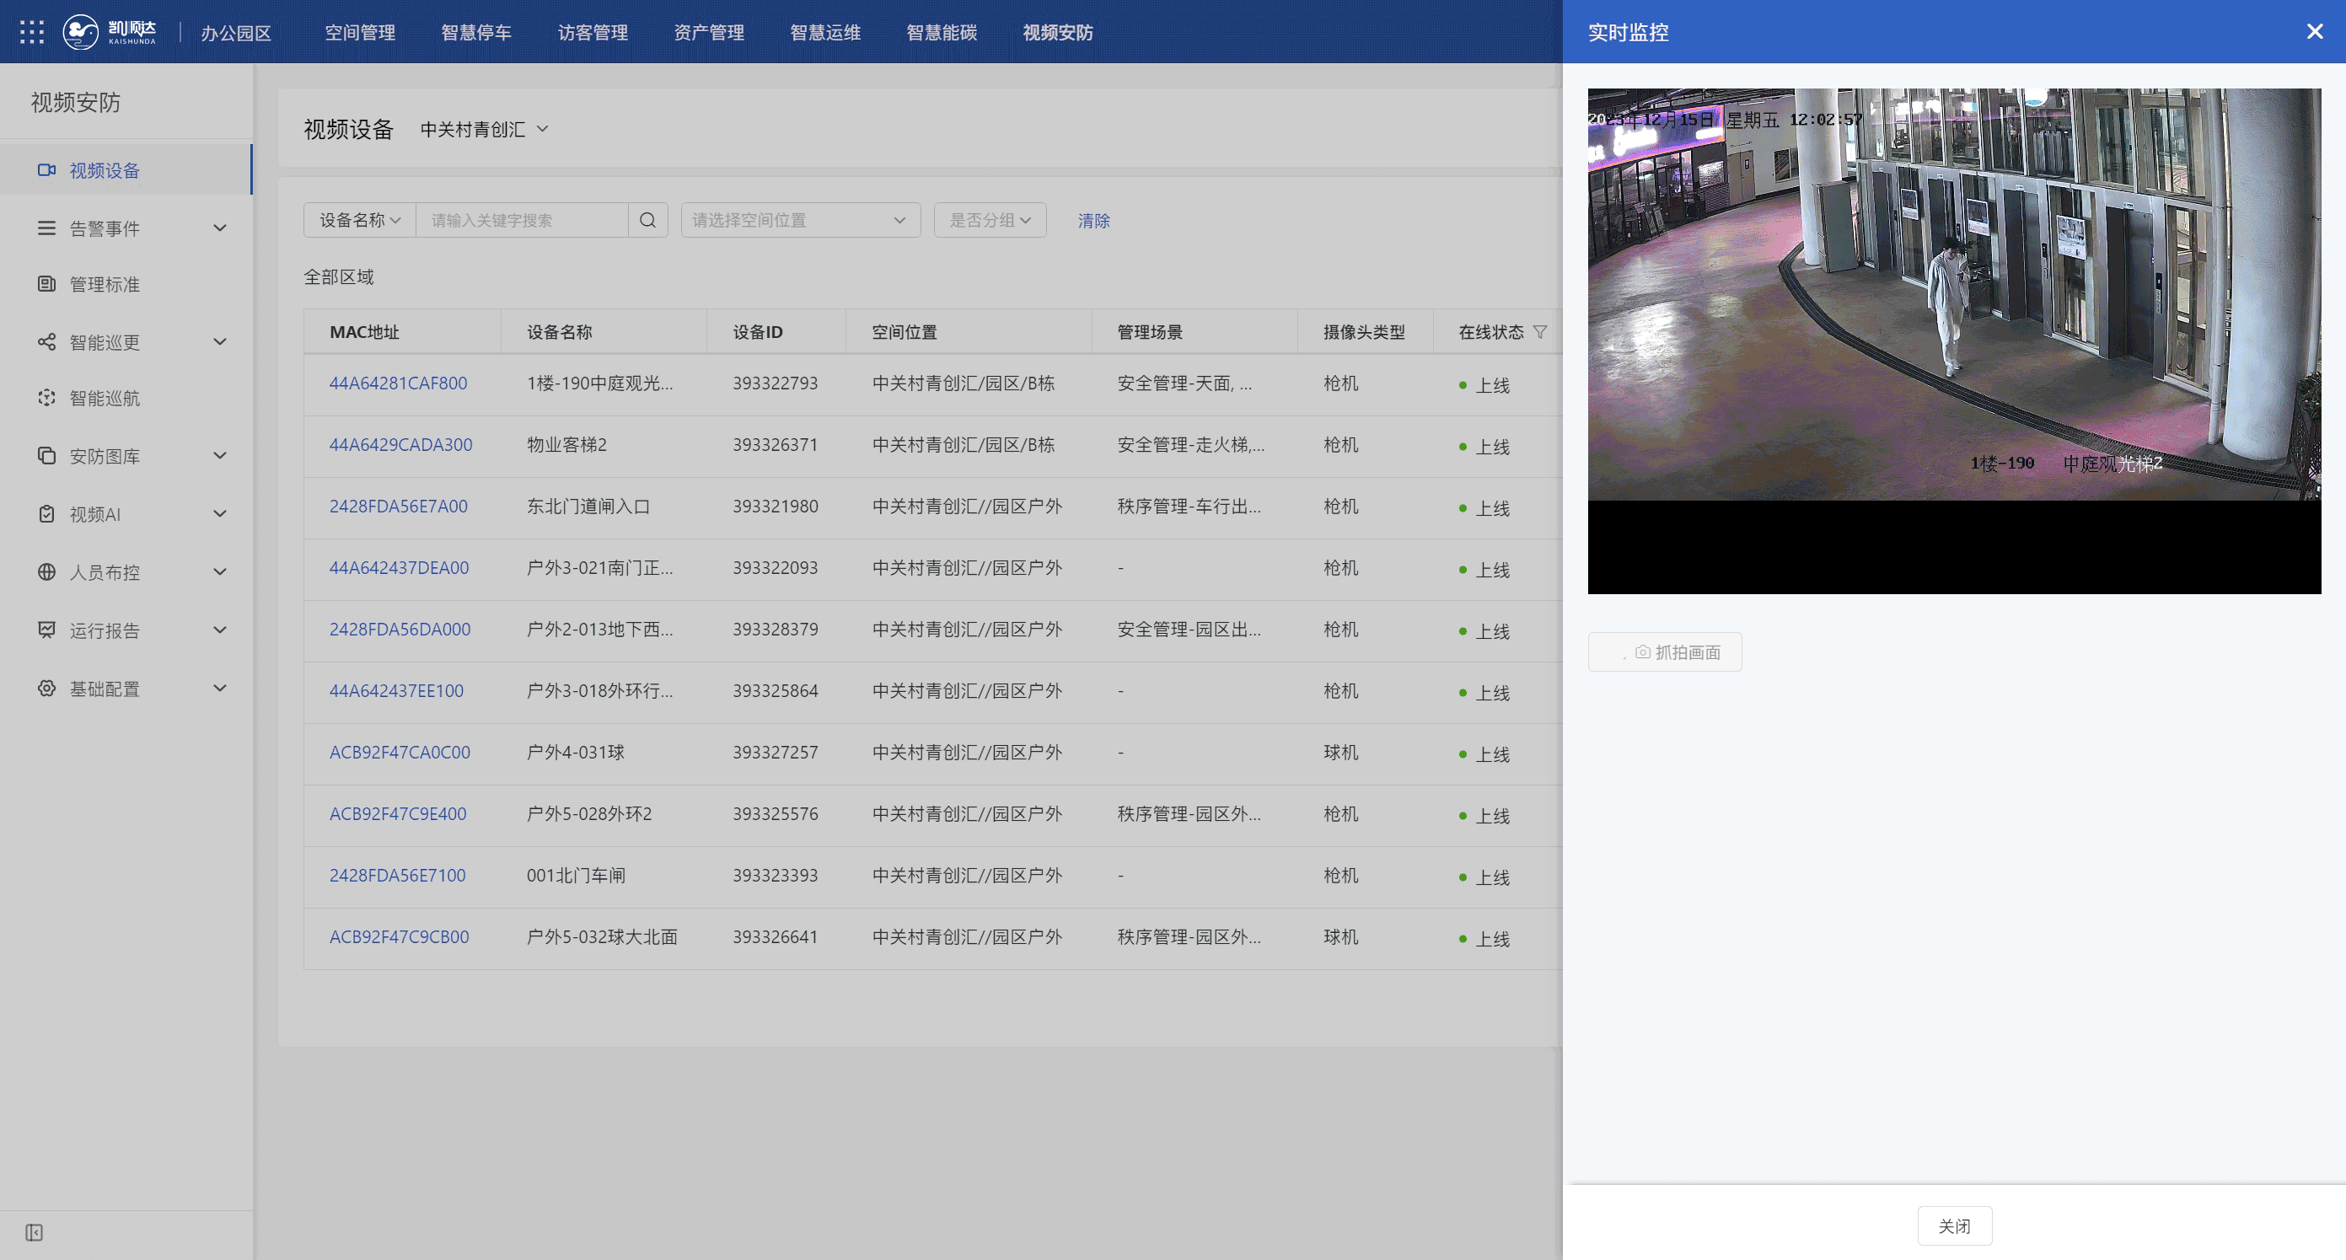Image resolution: width=2346 pixels, height=1260 pixels.
Task: Click the online status filter funnel icon
Action: pyautogui.click(x=1539, y=332)
